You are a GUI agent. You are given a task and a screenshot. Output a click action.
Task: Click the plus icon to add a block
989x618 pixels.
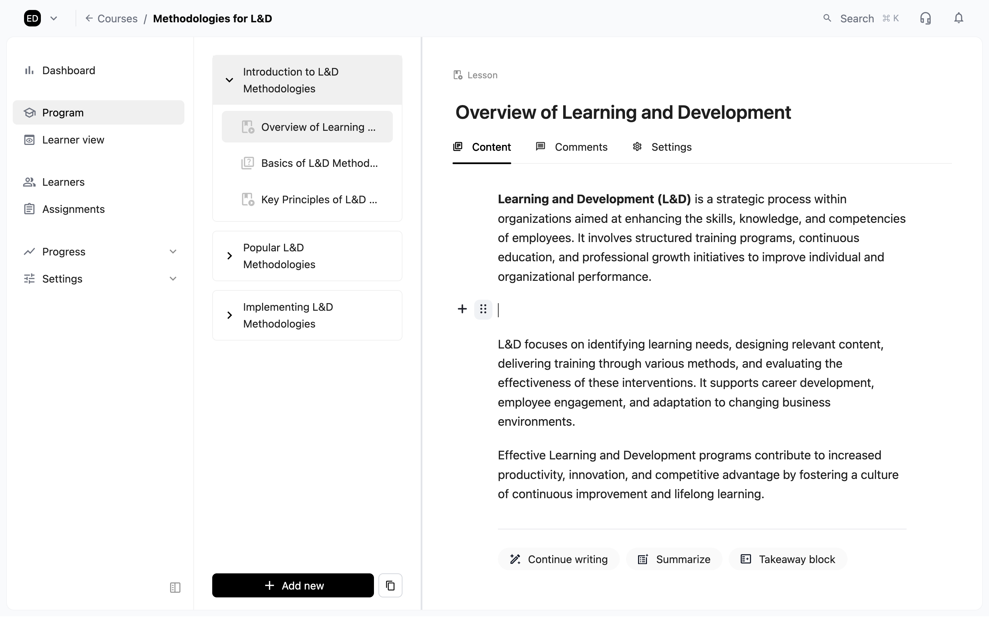[x=462, y=309]
